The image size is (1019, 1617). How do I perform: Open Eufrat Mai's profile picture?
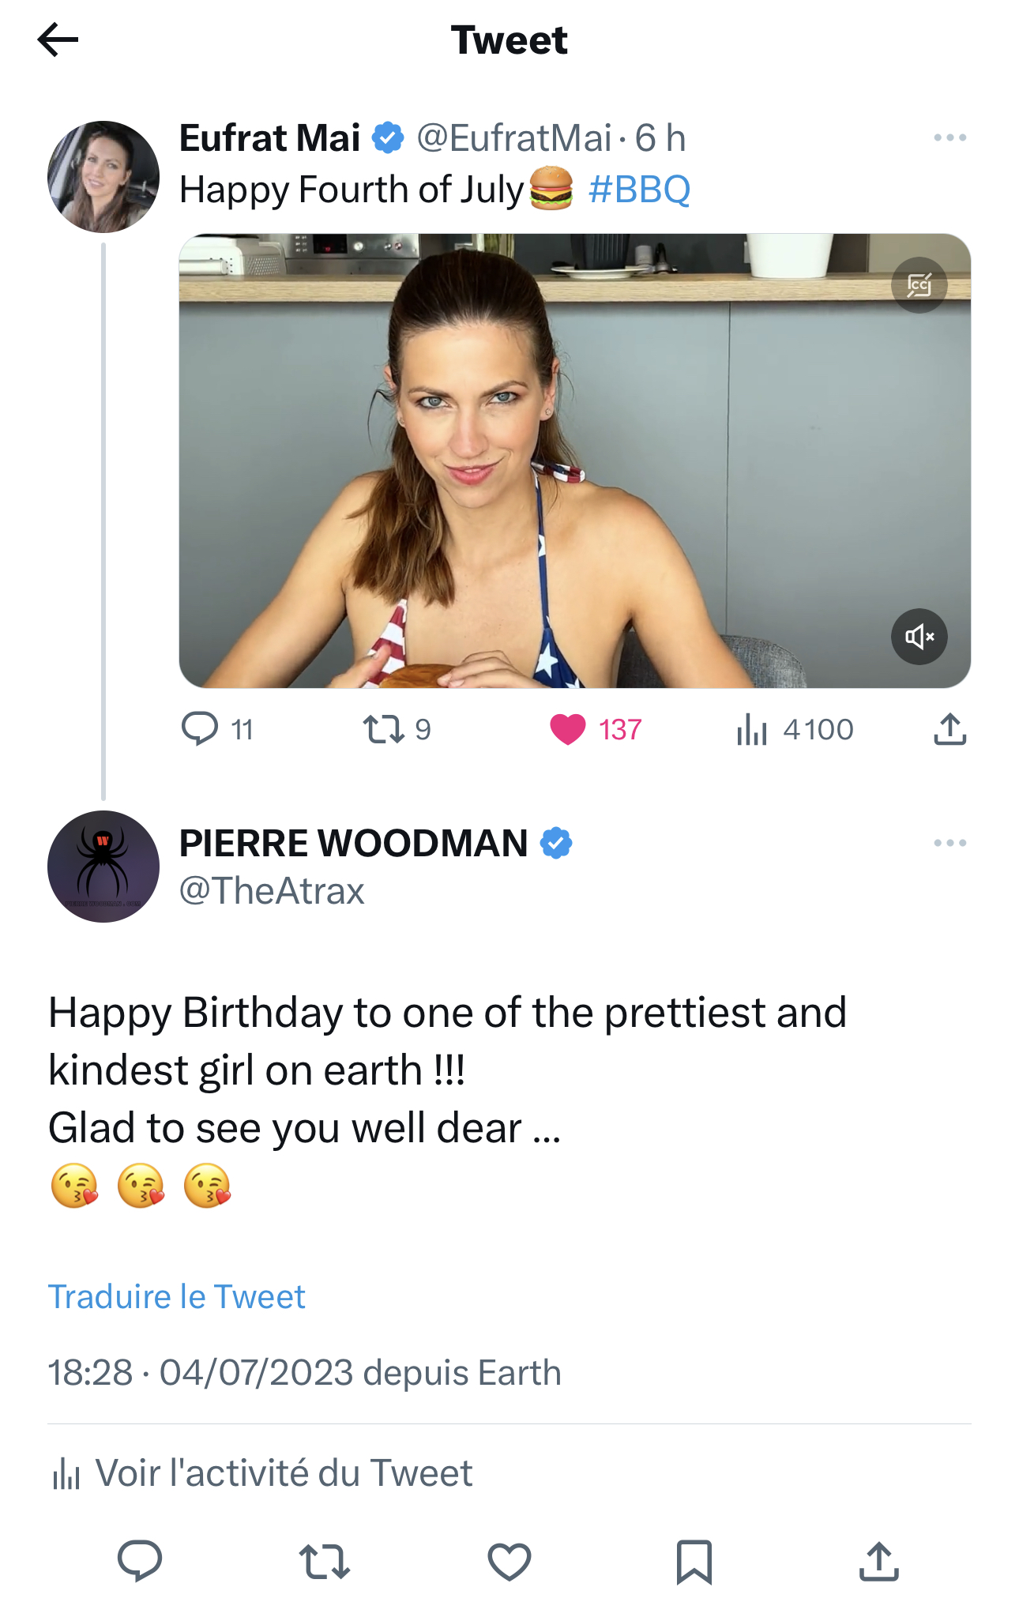coord(103,177)
